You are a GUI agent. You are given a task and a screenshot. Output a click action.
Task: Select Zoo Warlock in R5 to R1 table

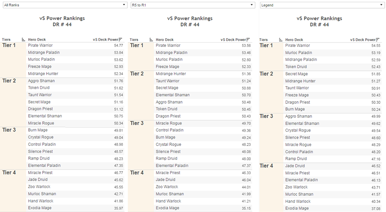point(167,187)
